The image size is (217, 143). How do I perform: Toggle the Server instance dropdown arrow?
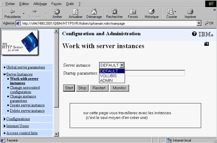pos(122,65)
